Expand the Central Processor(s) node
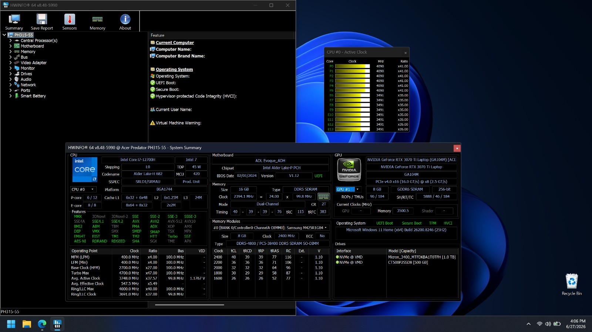The height and width of the screenshot is (332, 592). 10,41
